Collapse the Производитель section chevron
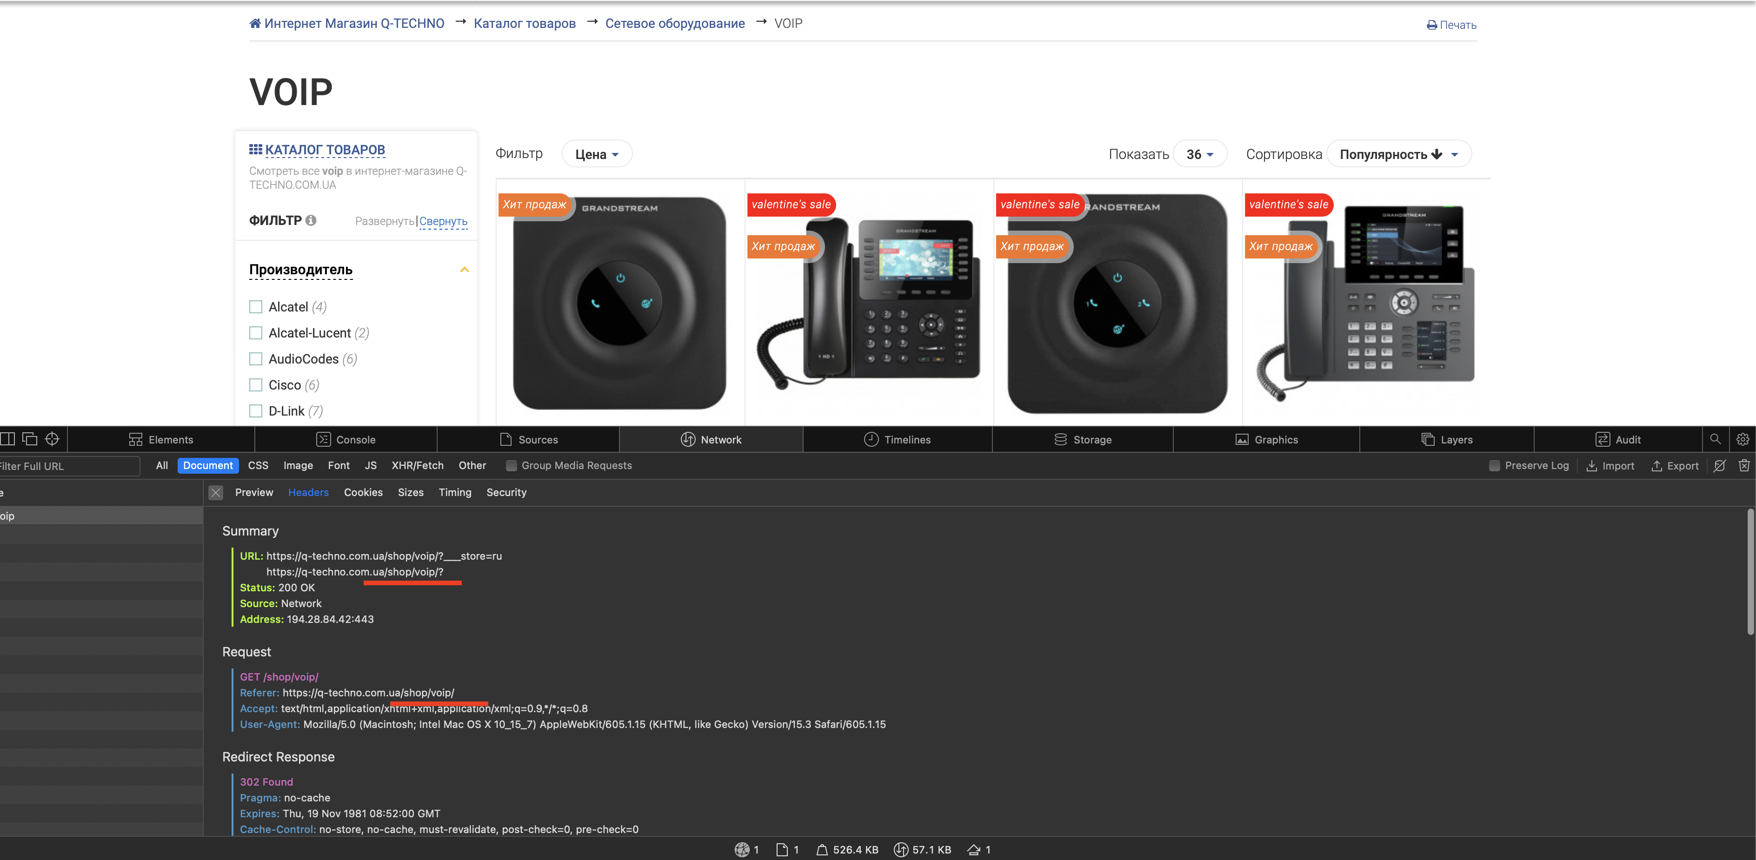Viewport: 1756px width, 860px height. coord(464,269)
